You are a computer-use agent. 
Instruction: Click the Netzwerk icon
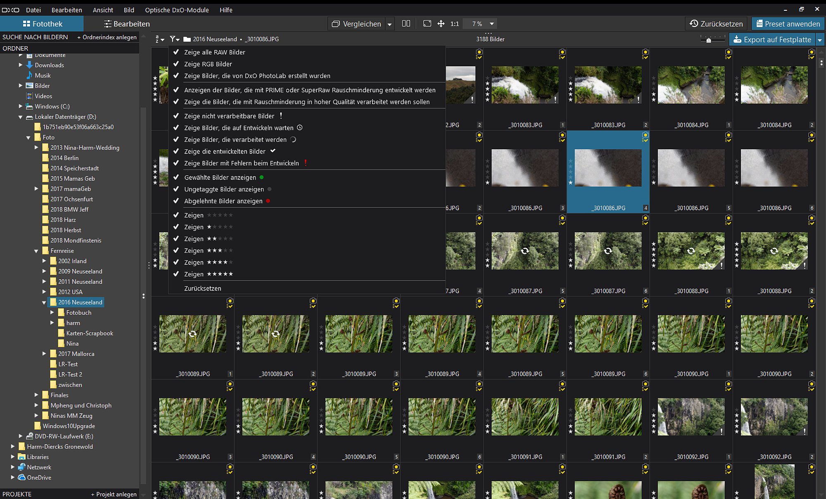tap(21, 467)
